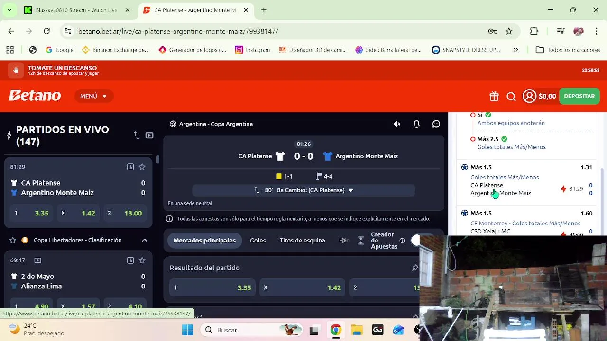Open the user account icon
Viewport: 607px width, 341px height.
click(529, 96)
